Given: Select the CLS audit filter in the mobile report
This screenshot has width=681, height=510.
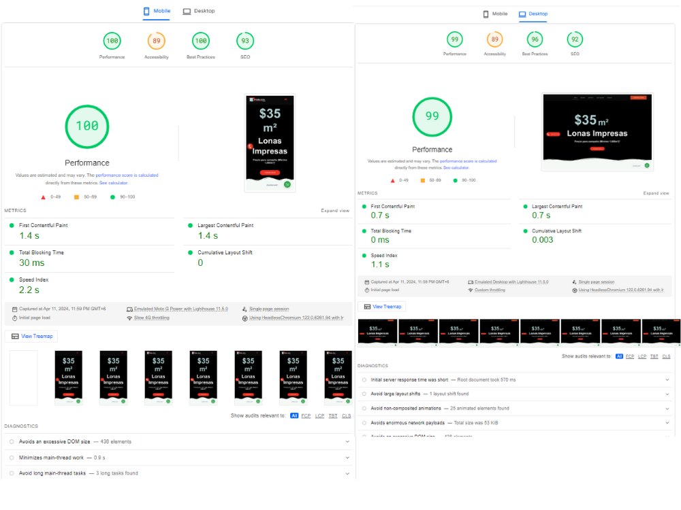Looking at the screenshot, I should 346,416.
